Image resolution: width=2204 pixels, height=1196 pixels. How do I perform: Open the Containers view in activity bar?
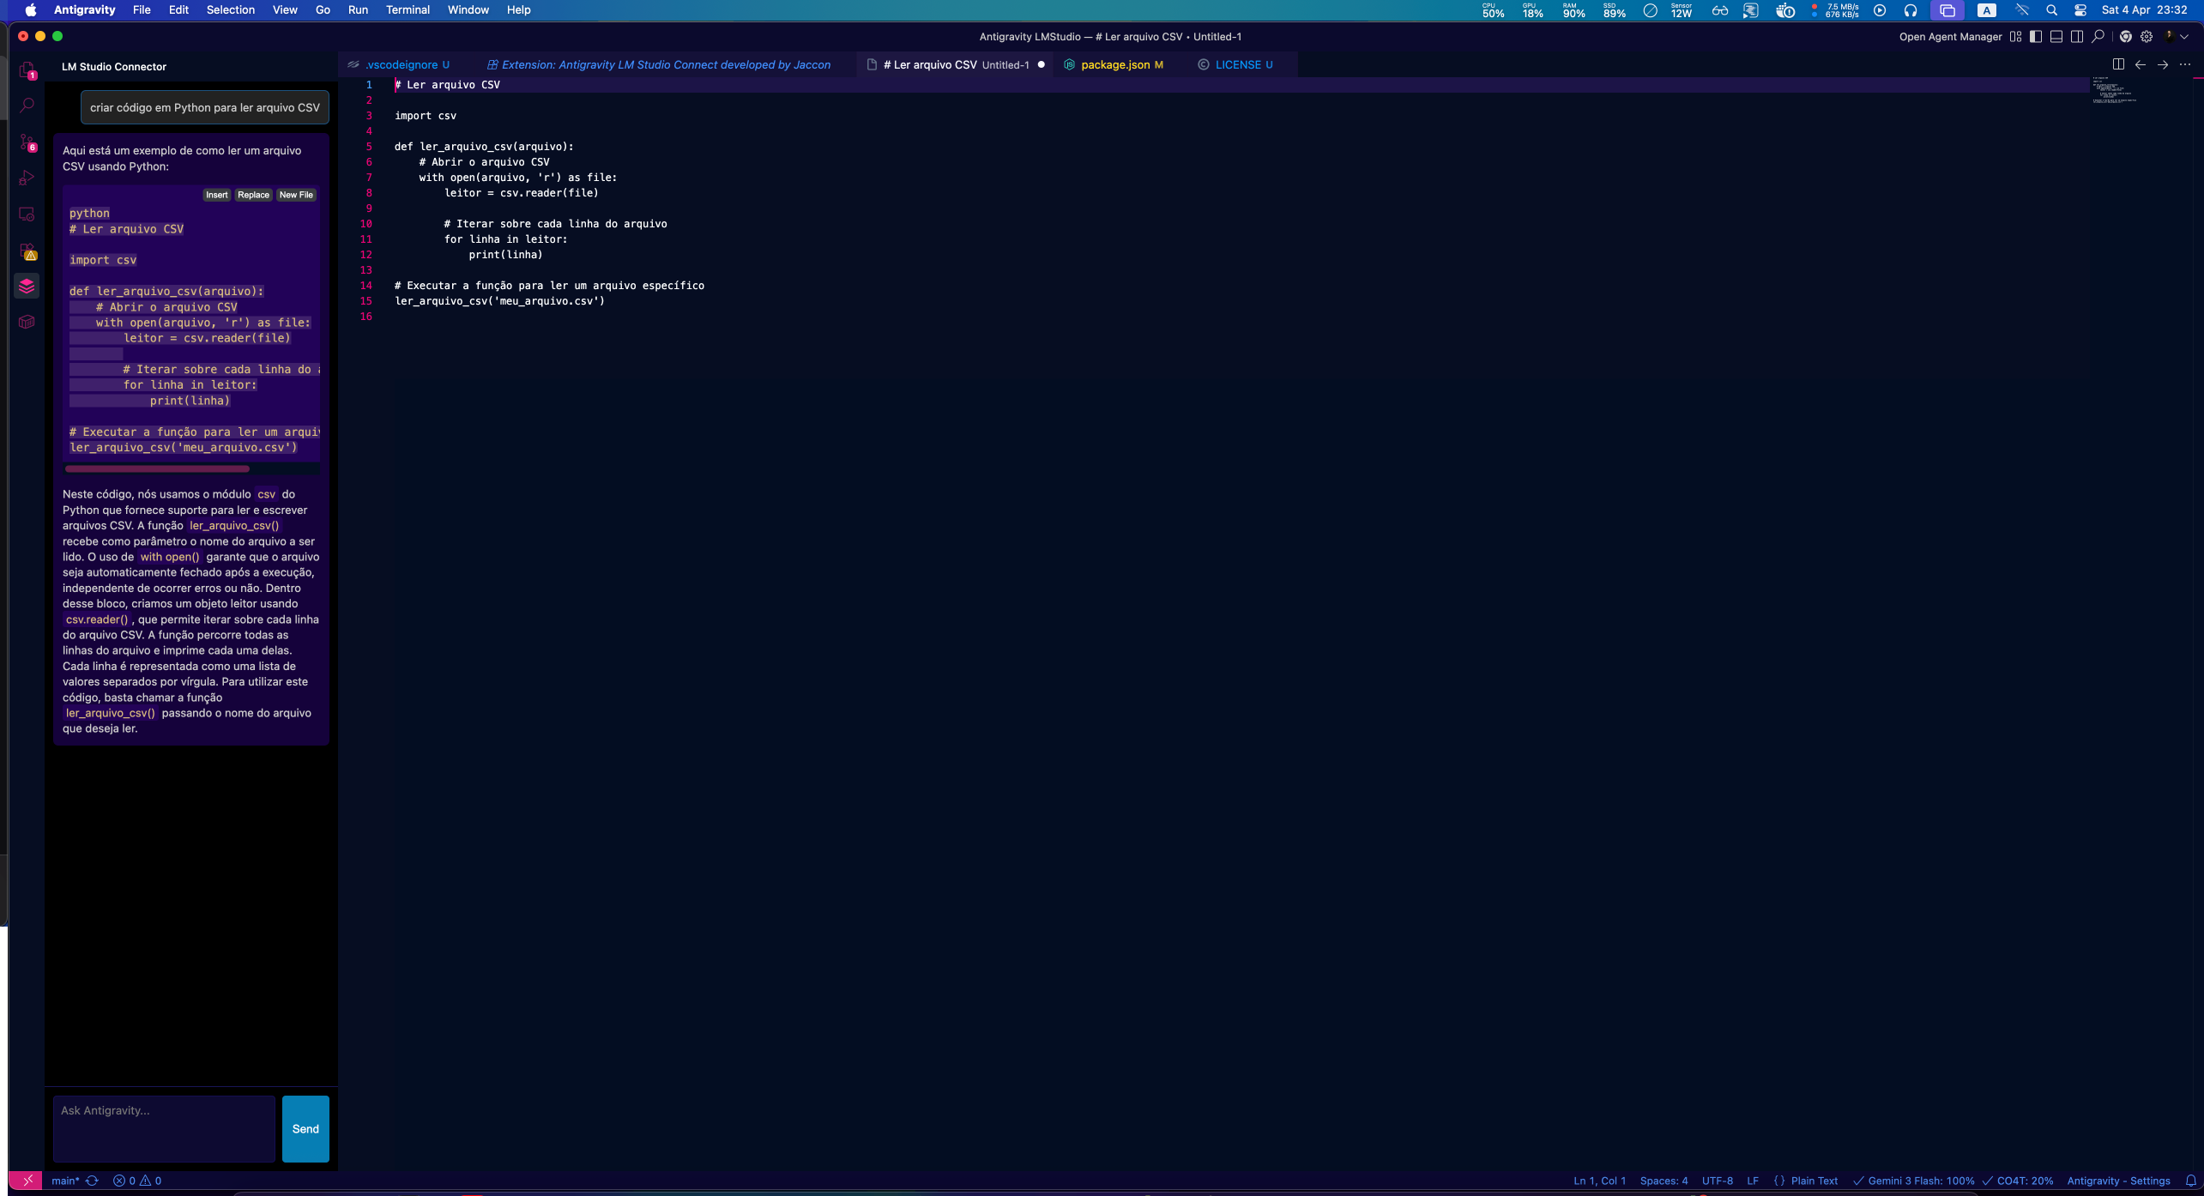point(27,322)
